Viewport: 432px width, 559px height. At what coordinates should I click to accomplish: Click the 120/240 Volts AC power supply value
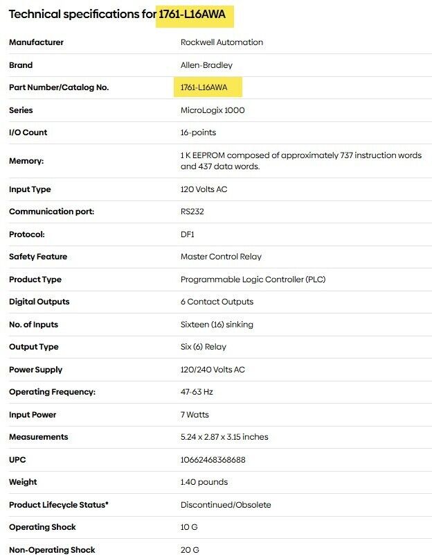(213, 370)
